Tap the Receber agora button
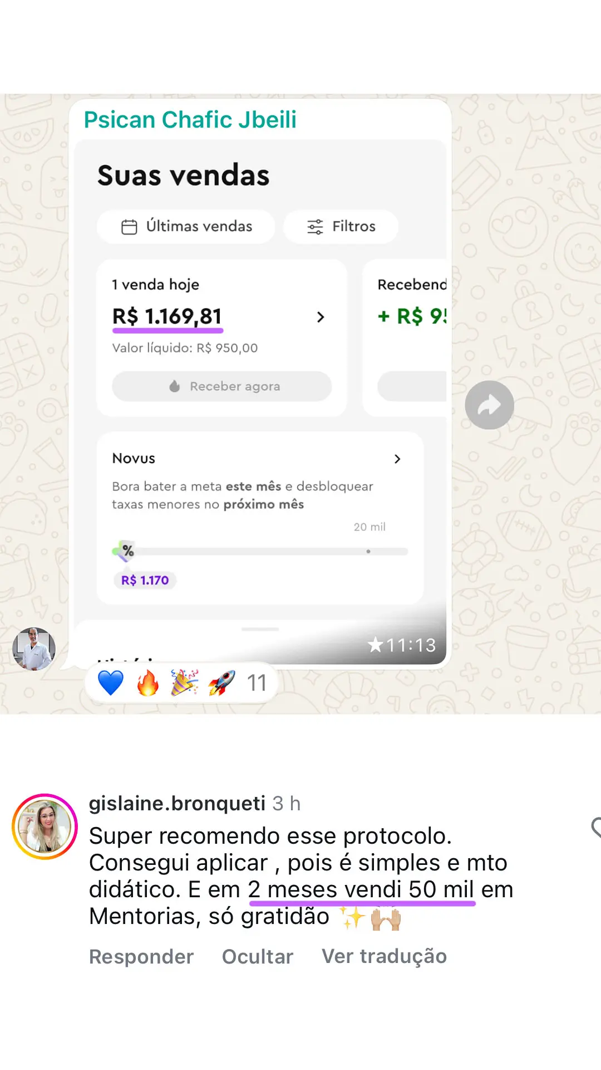 point(222,386)
